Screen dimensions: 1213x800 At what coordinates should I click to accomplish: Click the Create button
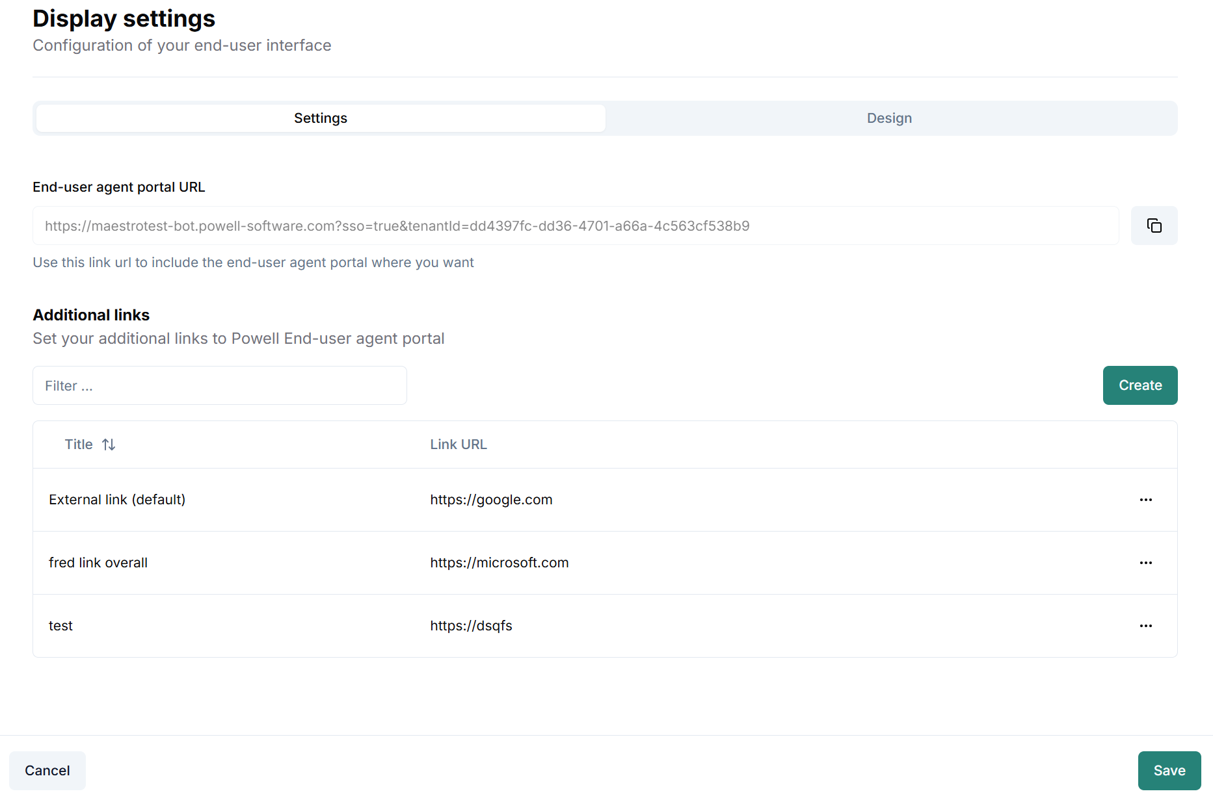click(1140, 385)
